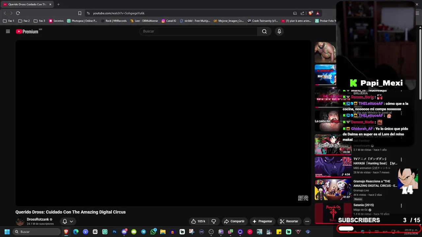Click the Compartir share button
422x237 pixels.
234,221
